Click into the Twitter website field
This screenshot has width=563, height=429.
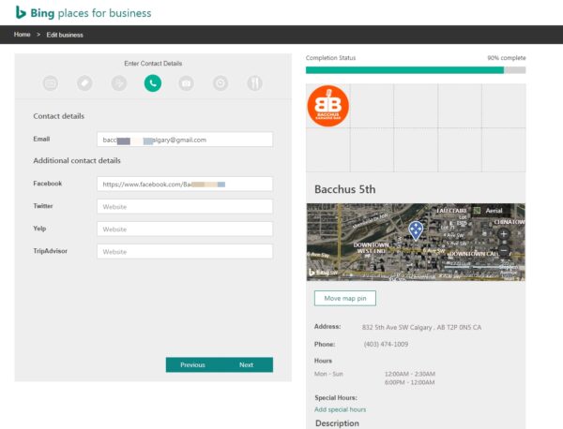[x=185, y=206]
